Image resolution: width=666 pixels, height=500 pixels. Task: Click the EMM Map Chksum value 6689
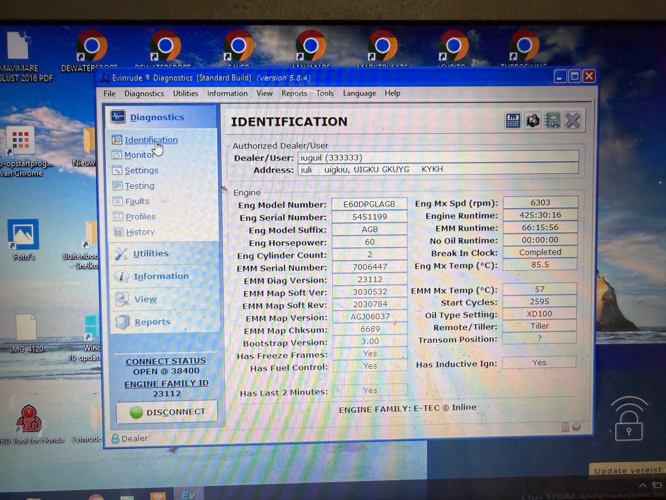370,329
